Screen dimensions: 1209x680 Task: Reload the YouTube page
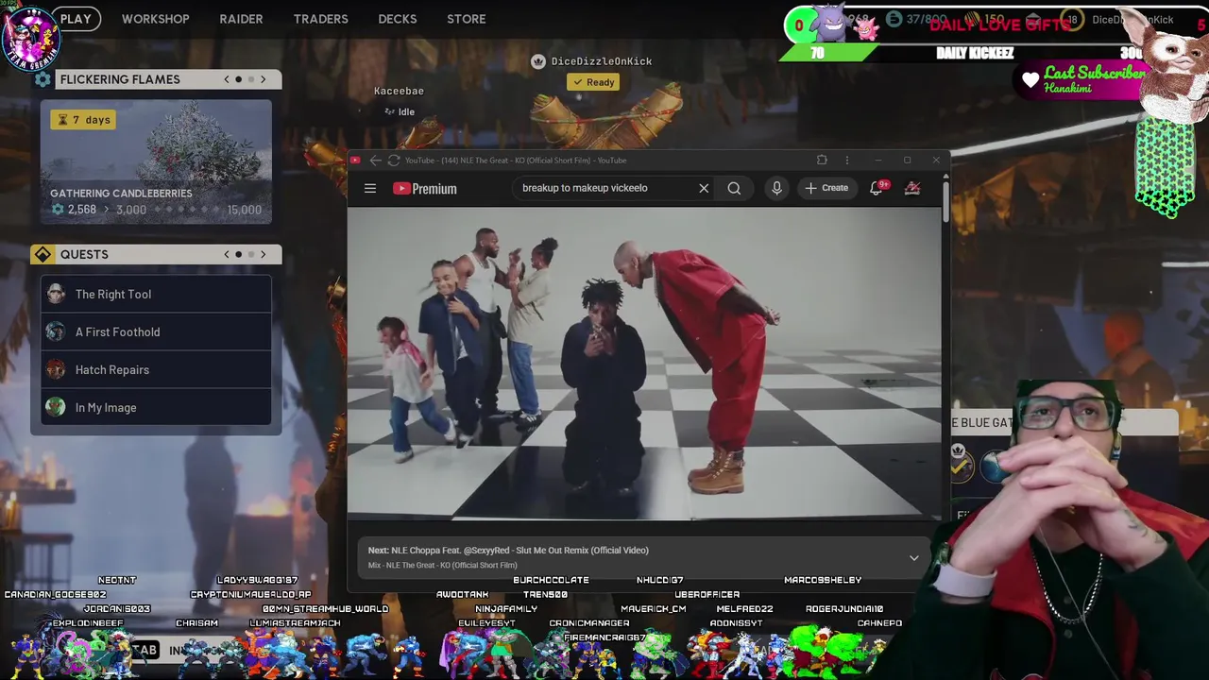(x=393, y=161)
